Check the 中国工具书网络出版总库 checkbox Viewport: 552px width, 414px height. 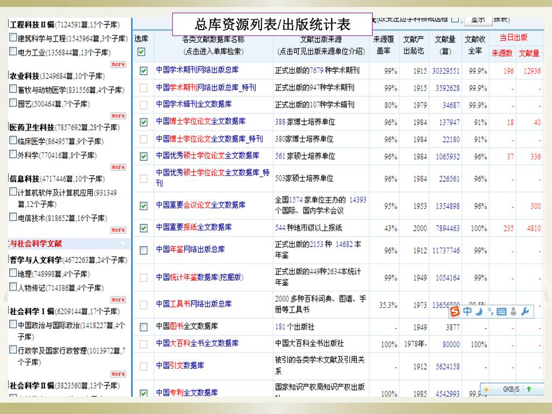point(143,305)
